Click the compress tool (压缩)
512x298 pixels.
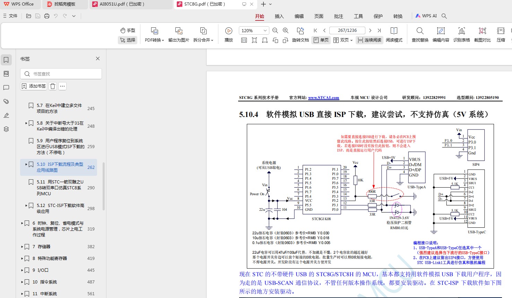(501, 35)
